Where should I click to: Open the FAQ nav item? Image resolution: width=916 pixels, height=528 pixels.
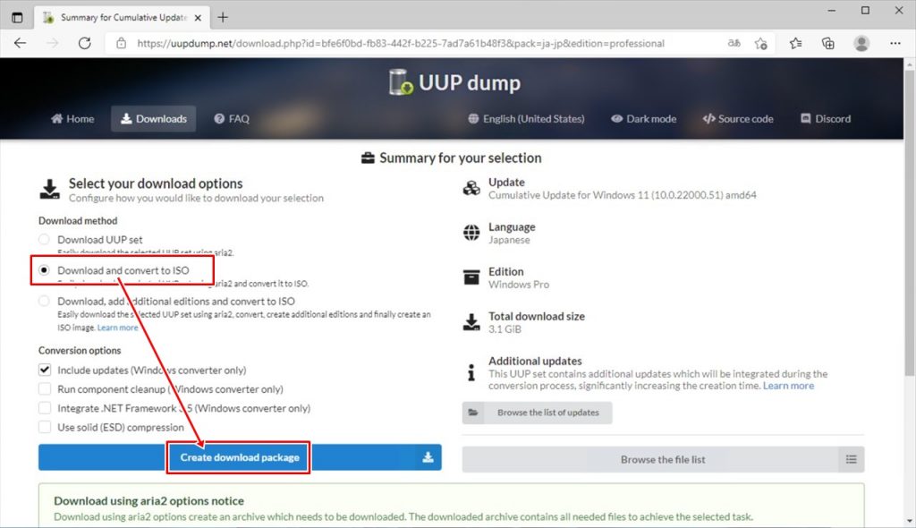[x=232, y=119]
